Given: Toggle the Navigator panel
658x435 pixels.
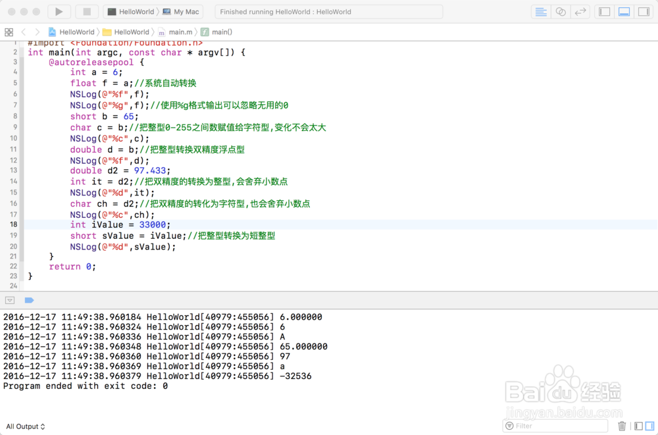Looking at the screenshot, I should (604, 12).
